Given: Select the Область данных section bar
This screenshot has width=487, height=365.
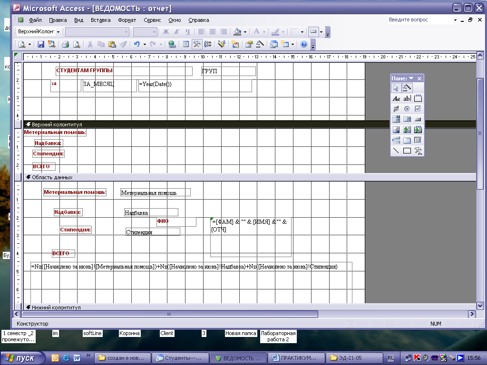Looking at the screenshot, I should point(250,177).
